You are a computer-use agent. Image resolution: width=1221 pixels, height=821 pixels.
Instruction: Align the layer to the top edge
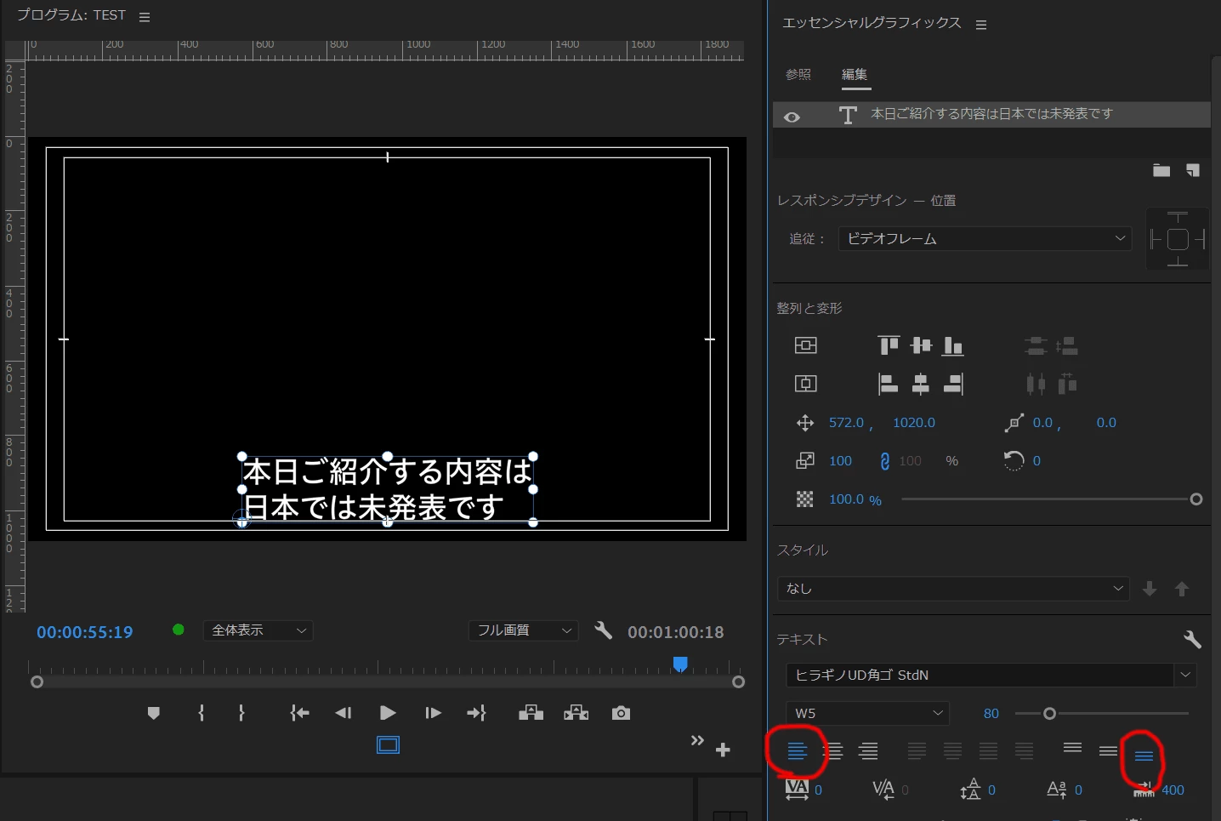(x=889, y=345)
